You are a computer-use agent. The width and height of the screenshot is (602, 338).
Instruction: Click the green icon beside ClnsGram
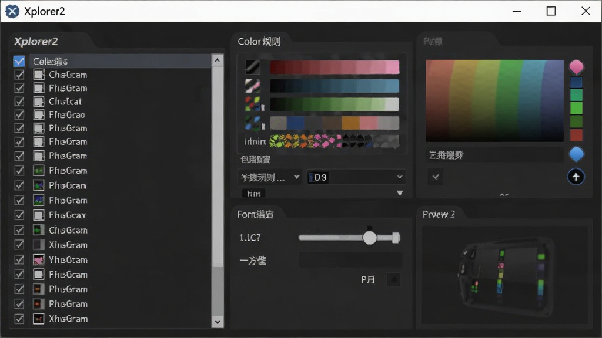38,230
